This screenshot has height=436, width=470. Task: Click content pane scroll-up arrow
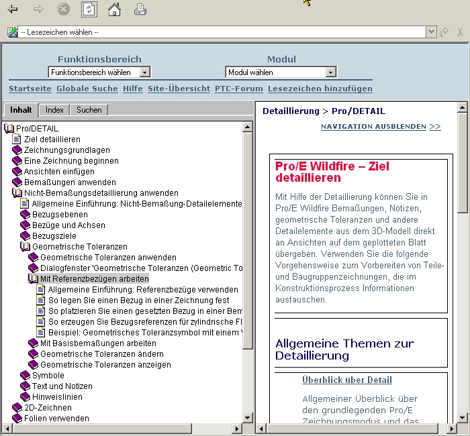coord(462,107)
